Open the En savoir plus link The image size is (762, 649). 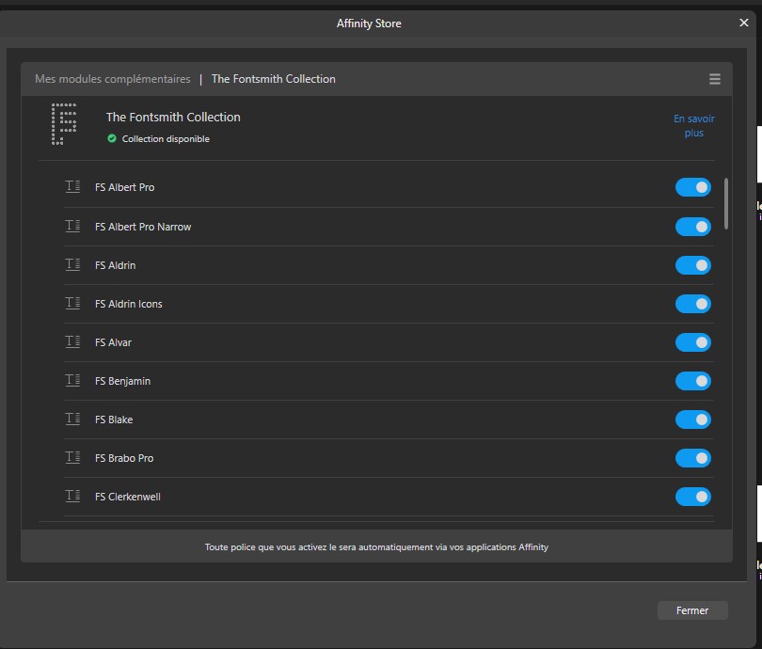[x=694, y=126]
